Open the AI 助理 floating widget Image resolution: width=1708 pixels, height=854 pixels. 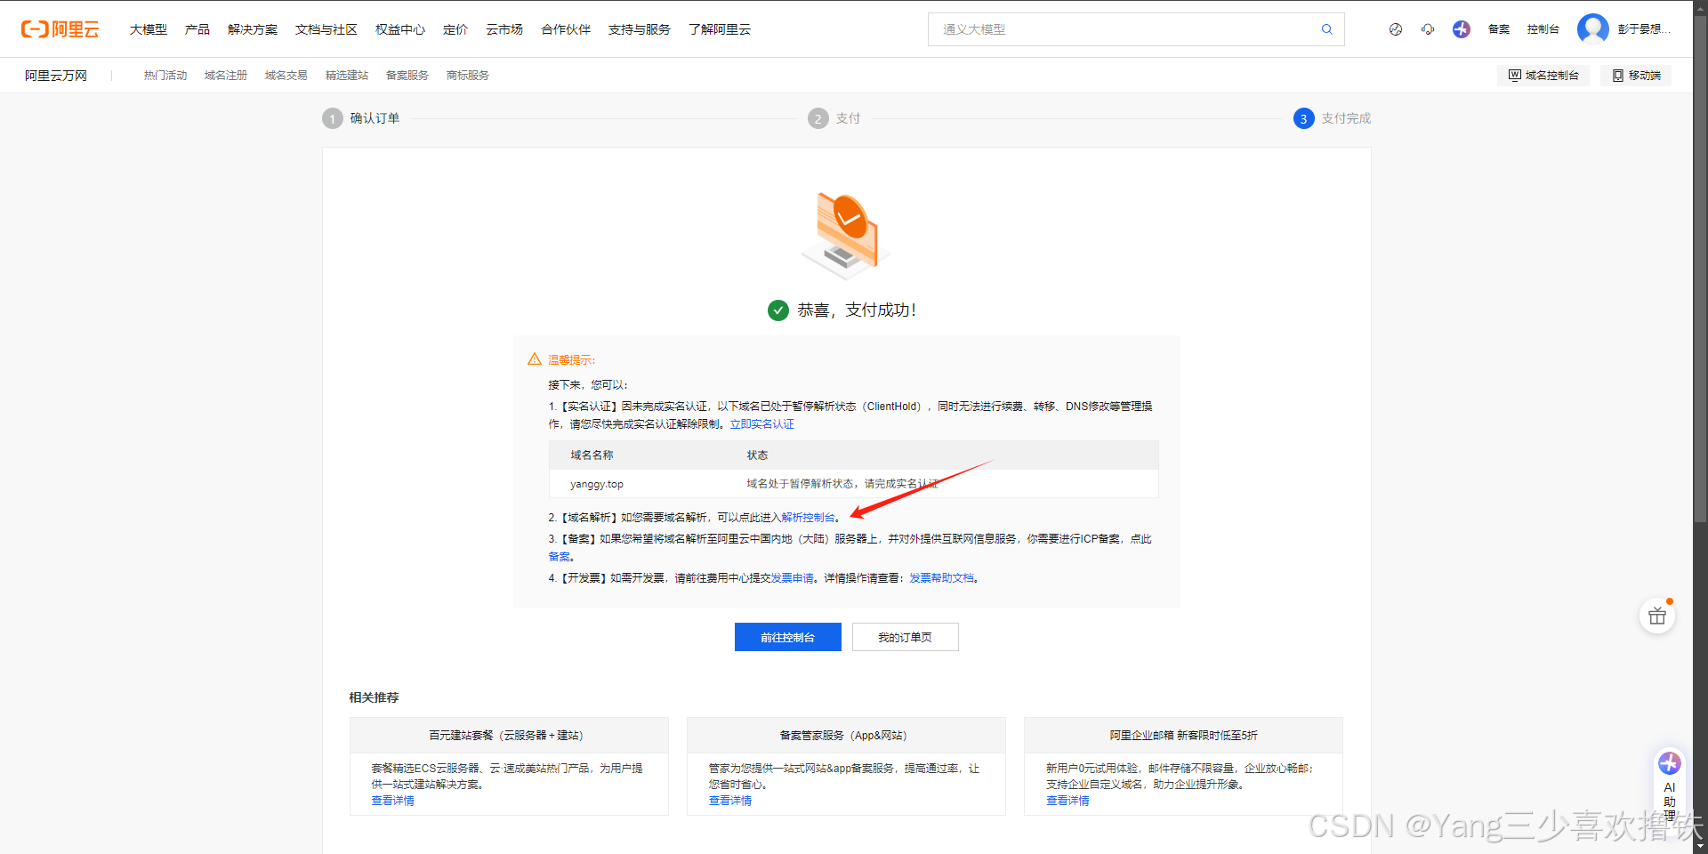(1670, 787)
